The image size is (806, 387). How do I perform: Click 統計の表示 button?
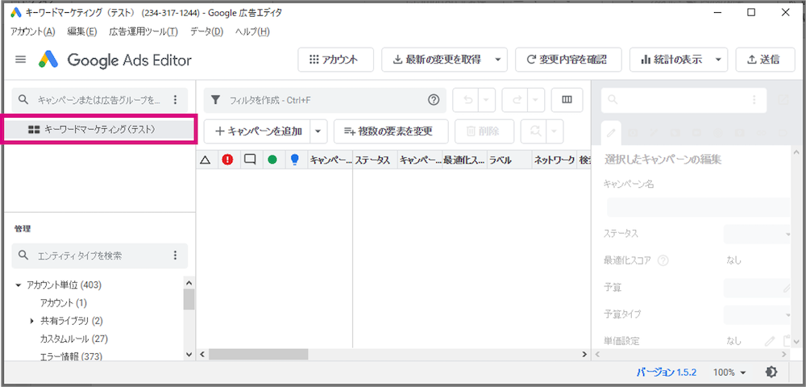tap(671, 60)
